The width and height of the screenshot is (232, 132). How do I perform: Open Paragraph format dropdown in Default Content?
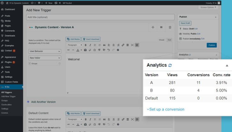[75, 120]
